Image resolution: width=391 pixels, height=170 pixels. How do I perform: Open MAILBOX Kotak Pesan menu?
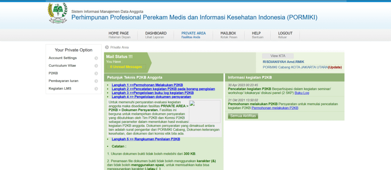click(228, 35)
